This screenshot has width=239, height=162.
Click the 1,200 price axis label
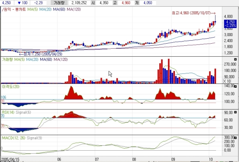tap(229, 53)
